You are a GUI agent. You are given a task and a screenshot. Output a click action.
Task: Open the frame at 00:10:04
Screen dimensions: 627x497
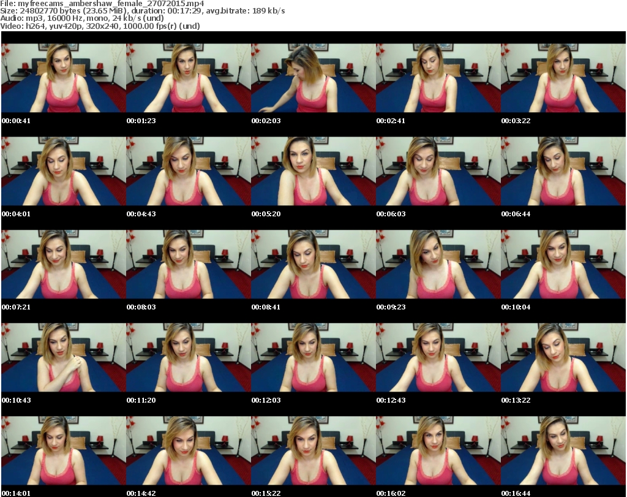563,265
